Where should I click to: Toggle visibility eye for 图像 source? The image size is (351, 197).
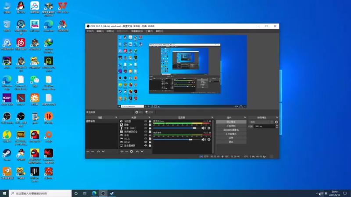[146, 125]
